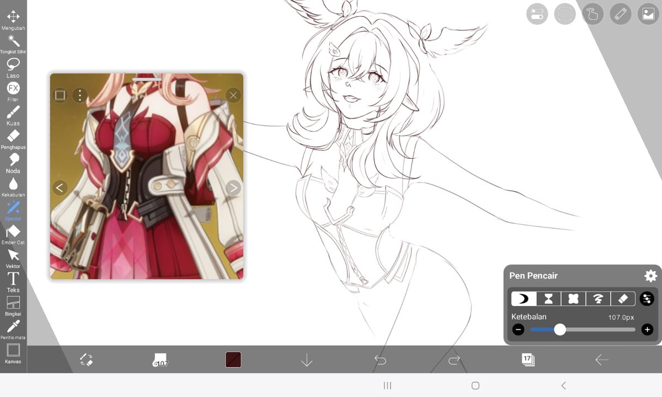Image resolution: width=662 pixels, height=397 pixels.
Task: Open the pen adjustment sliders icon
Action: 647,299
